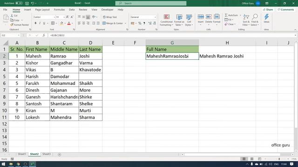Click the AutoSum sigma icon
The height and width of the screenshot is (167, 298).
pyautogui.click(x=226, y=15)
